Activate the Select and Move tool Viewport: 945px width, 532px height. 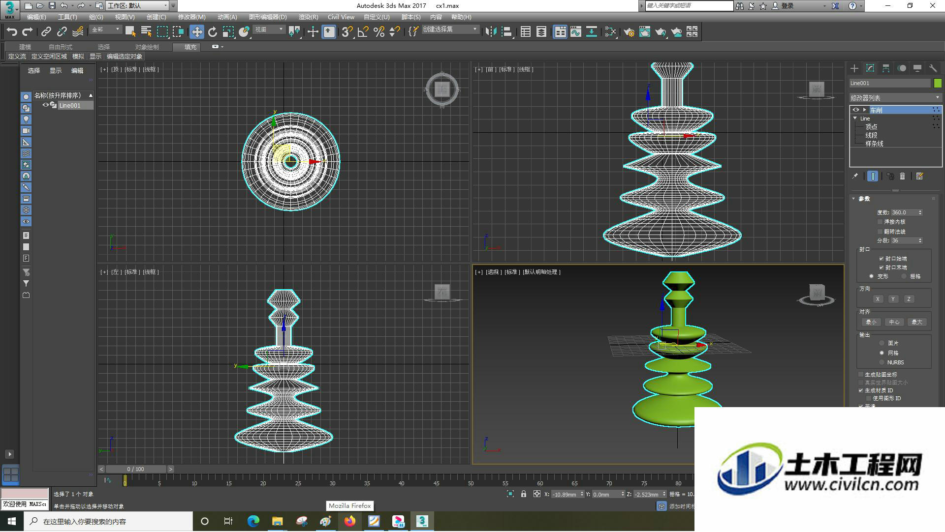(197, 32)
